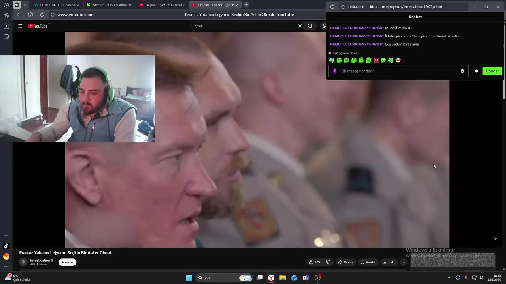The height and width of the screenshot is (284, 506).
Task: Download the video with İndir
Action: (389, 262)
